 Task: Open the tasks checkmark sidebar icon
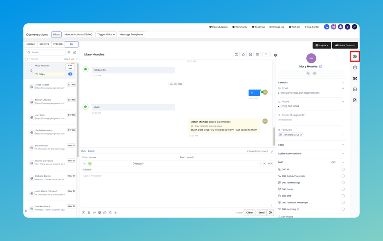tap(355, 89)
